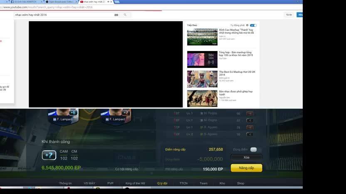This screenshot has width=346, height=194.
Task: Open the PVP game menu
Action: [x=110, y=183]
